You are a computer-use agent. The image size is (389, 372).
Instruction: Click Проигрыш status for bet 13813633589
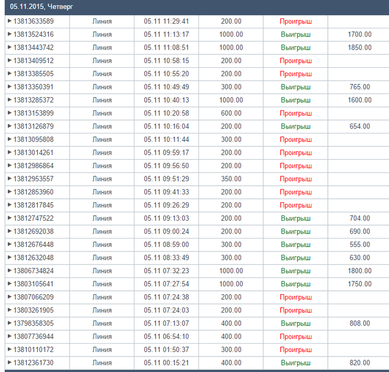click(296, 22)
